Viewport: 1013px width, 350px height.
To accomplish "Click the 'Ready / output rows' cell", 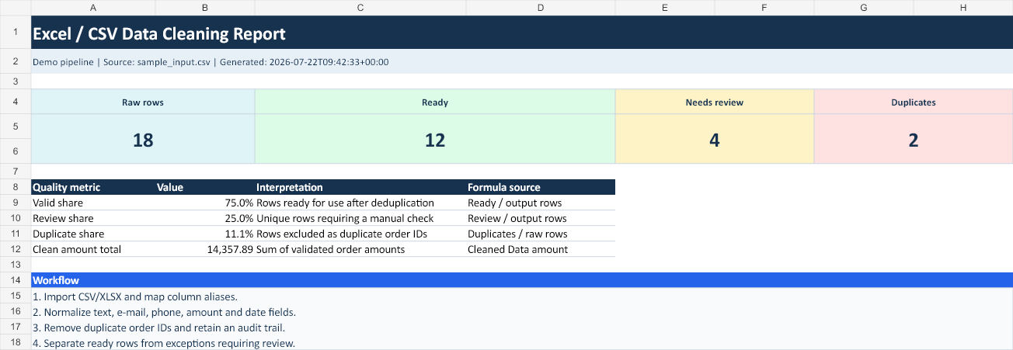I will coord(541,203).
